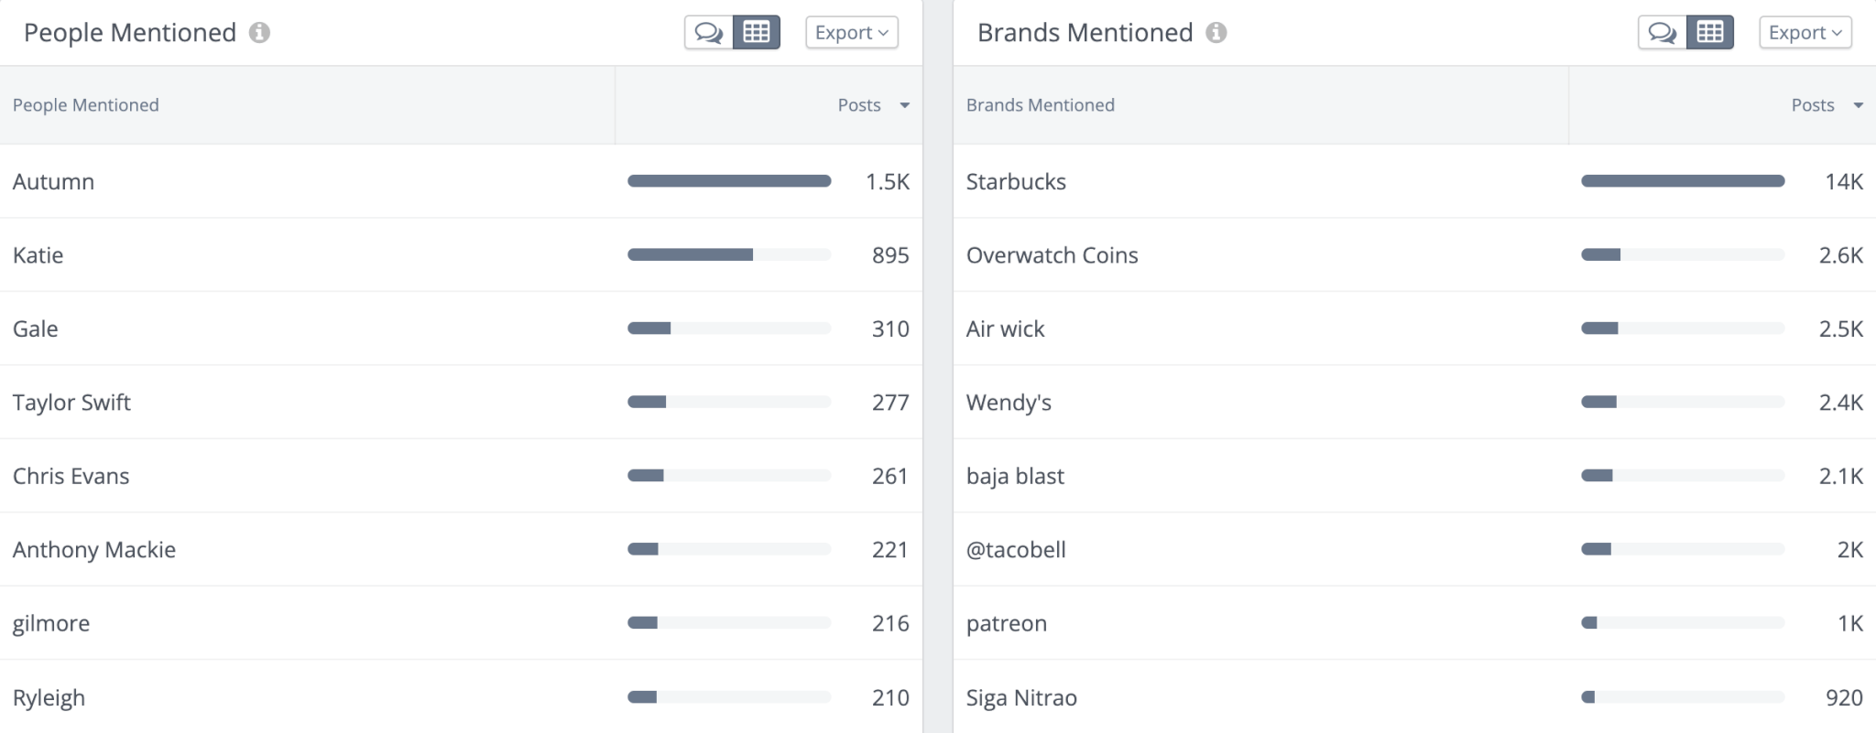The width and height of the screenshot is (1876, 733).
Task: Click the table view icon for Brands Mentioned
Action: [x=1711, y=32]
